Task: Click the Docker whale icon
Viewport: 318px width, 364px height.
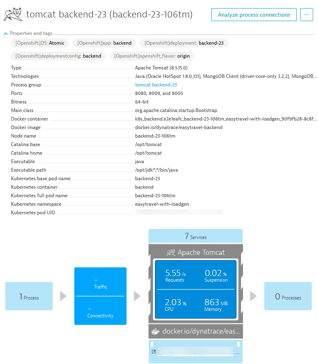Action: pyautogui.click(x=155, y=331)
